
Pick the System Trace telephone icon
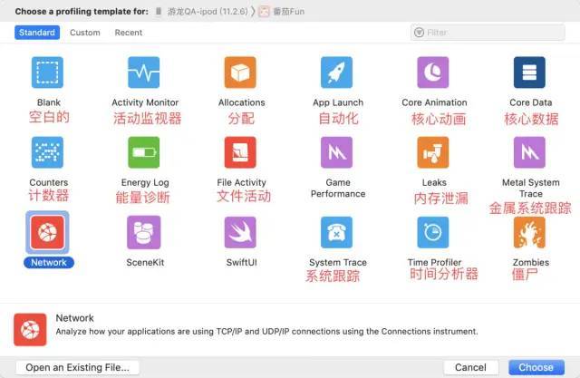point(336,232)
